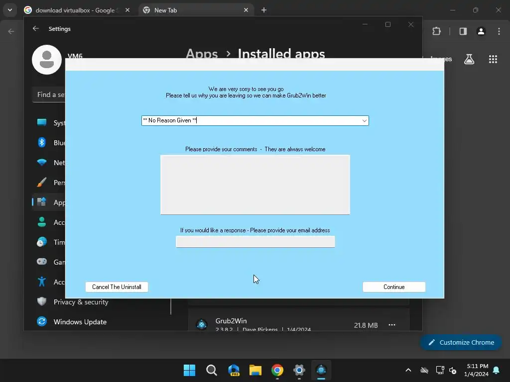This screenshot has width=510, height=382.
Task: Open Chrome extensions puzzle icon
Action: 436,31
